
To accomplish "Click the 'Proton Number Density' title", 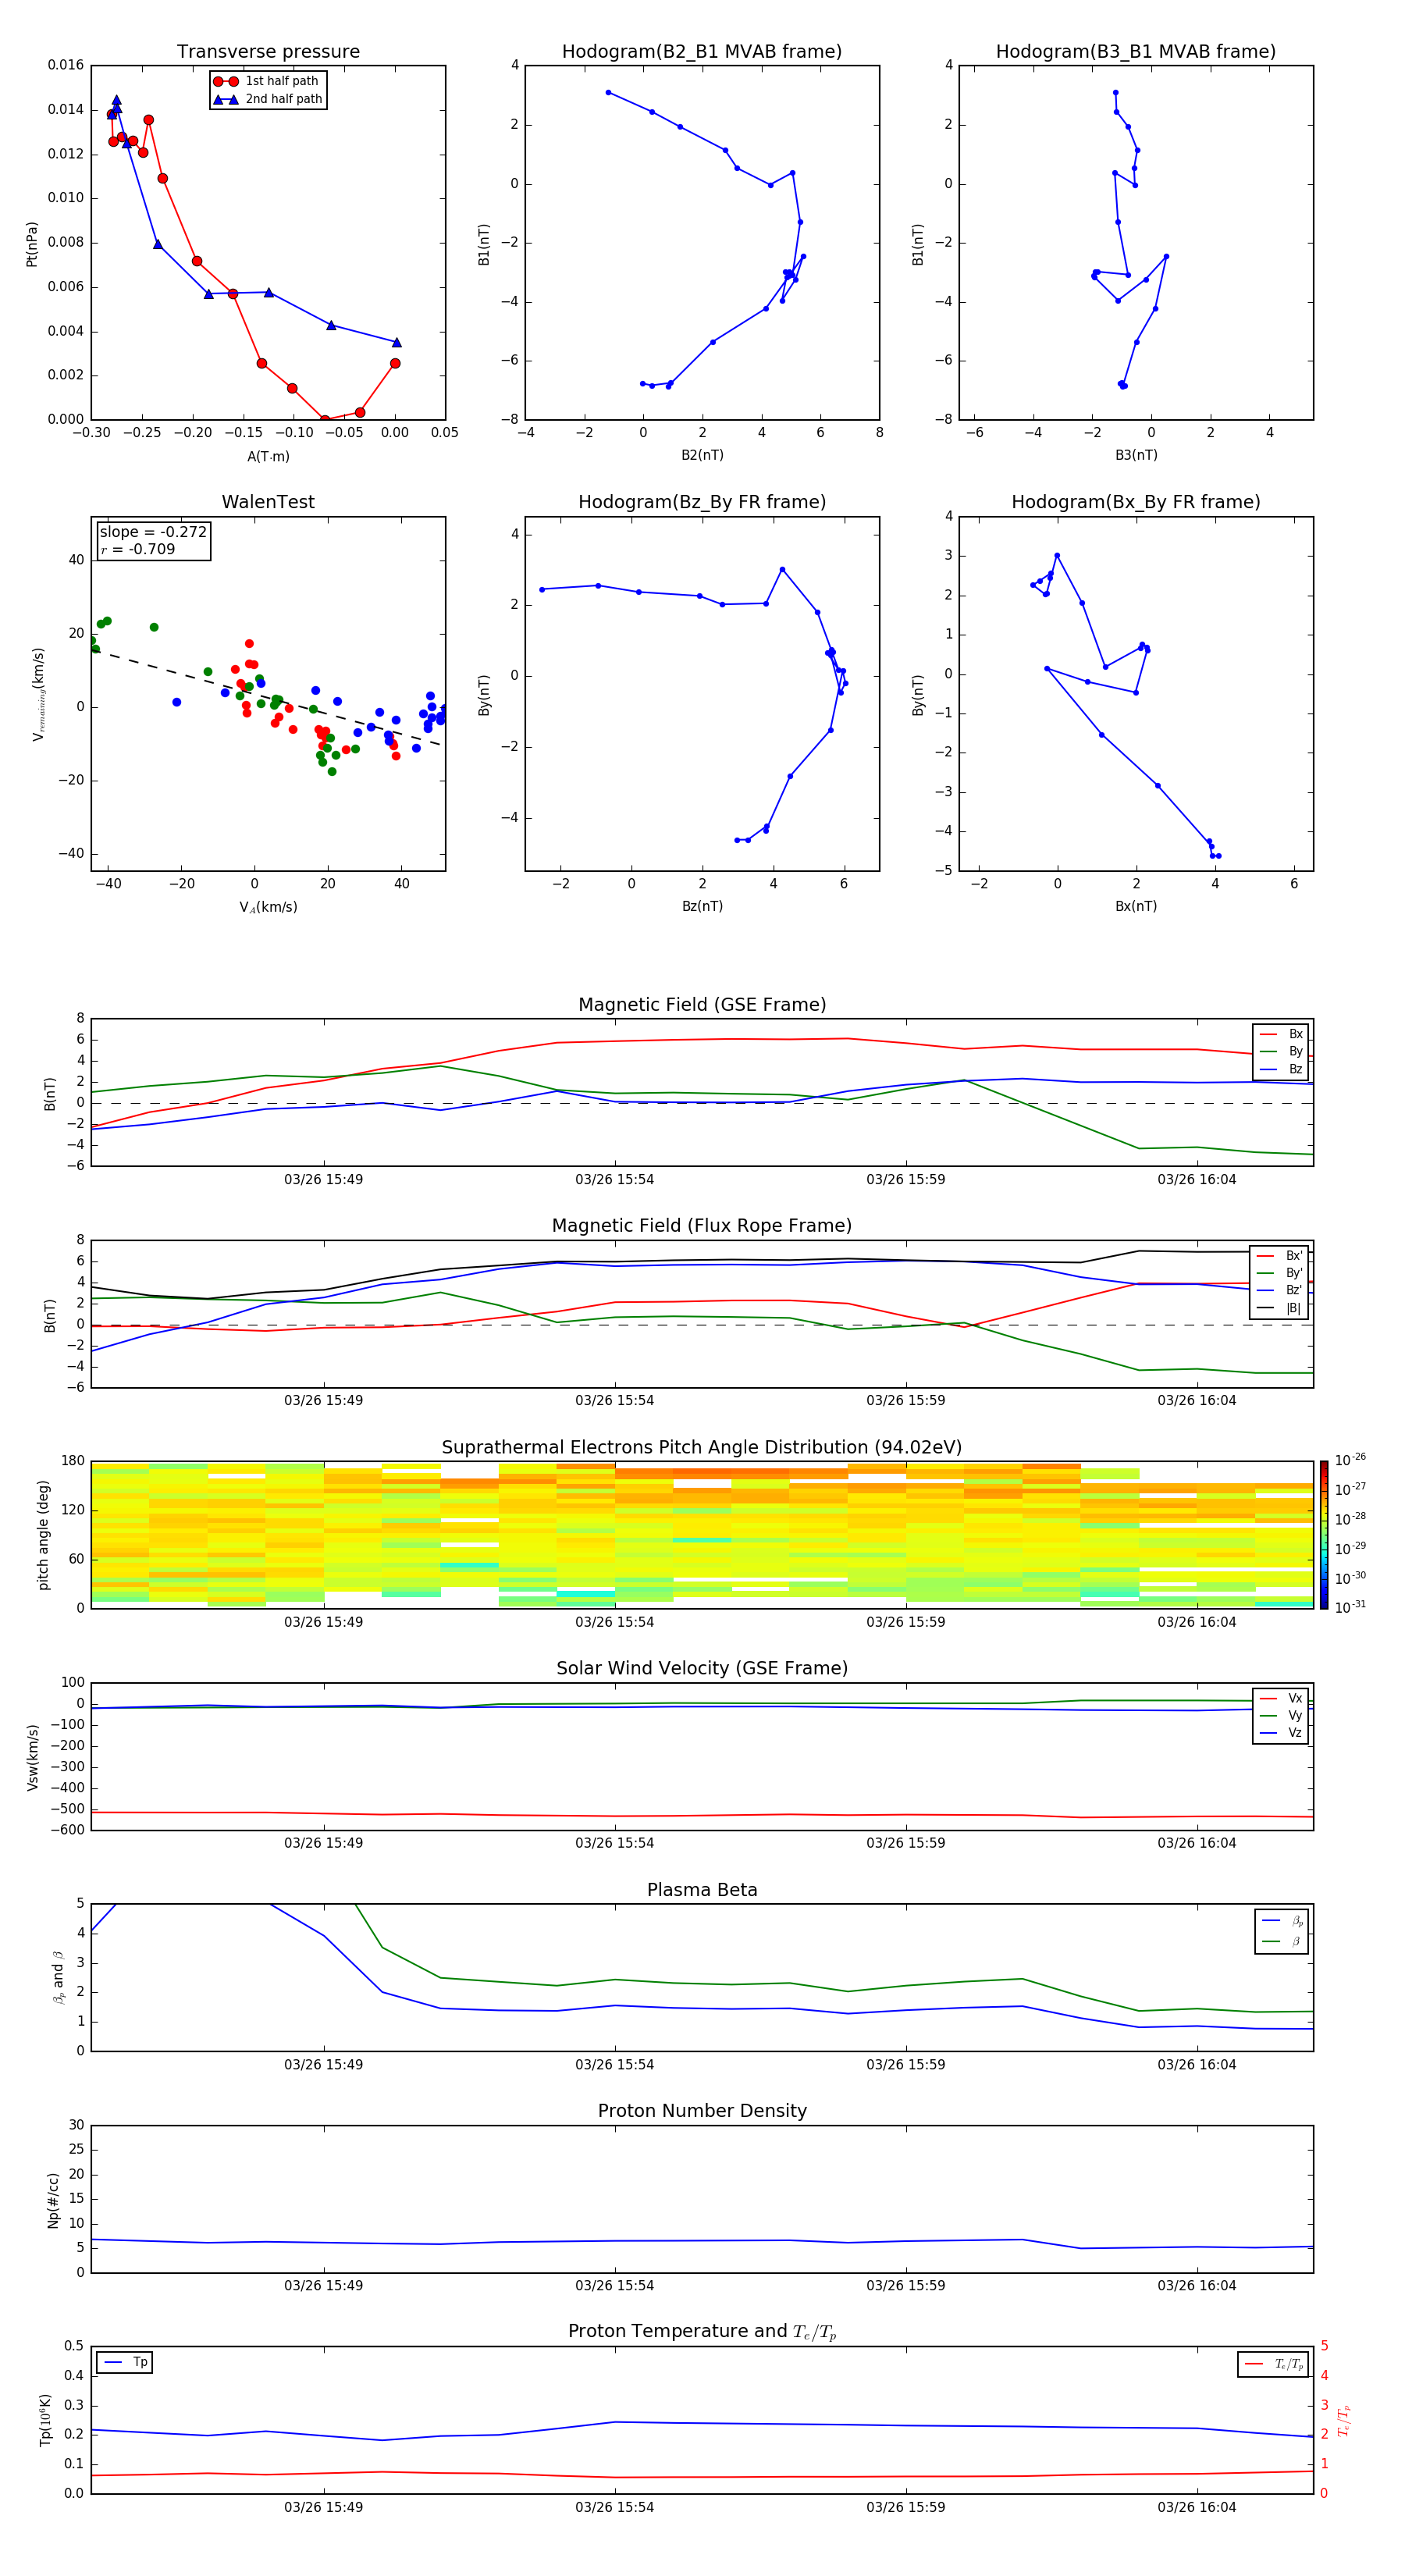I will pos(702,2111).
